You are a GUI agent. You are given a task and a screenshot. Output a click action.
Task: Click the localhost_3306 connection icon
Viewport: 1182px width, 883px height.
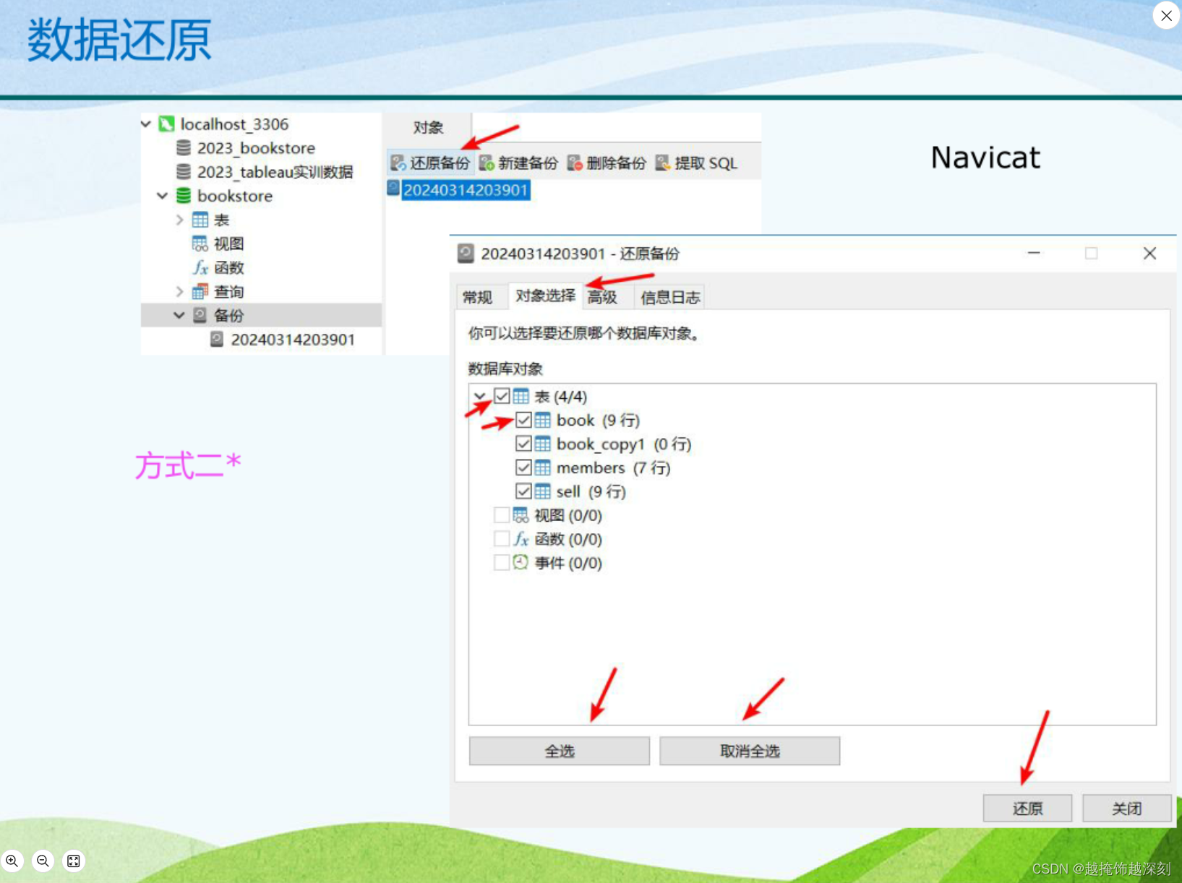click(x=167, y=124)
